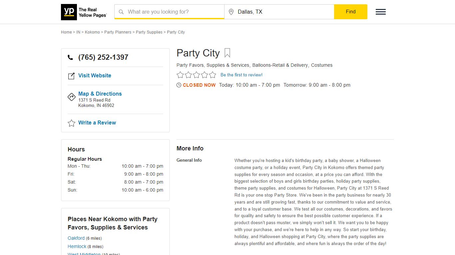Focus the 'What are you looking for?' field
This screenshot has height=255, width=455.
170,12
